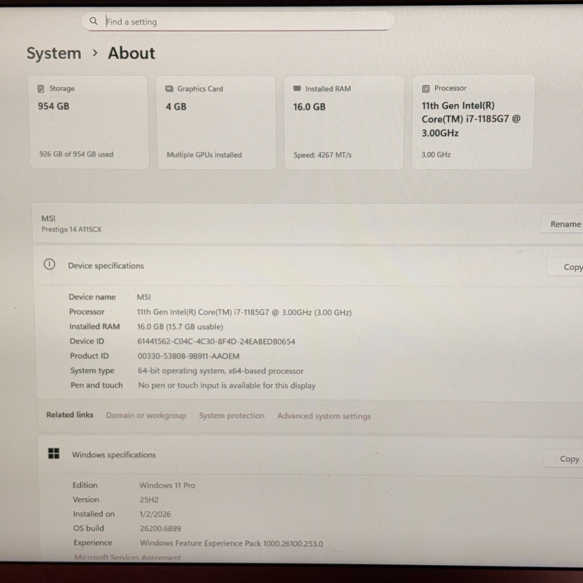Open Advanced system settings link
This screenshot has height=583, width=583.
324,416
